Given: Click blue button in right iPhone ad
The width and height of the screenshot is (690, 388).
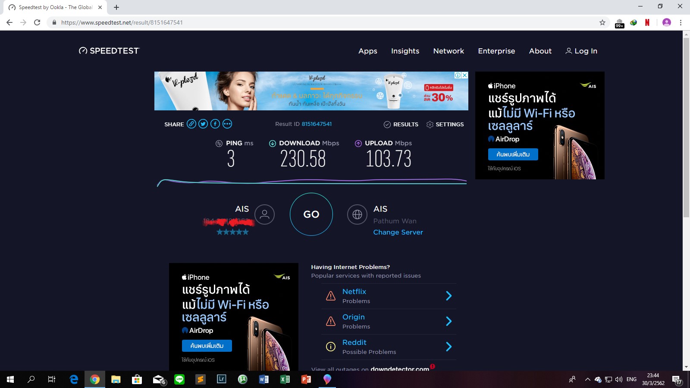Looking at the screenshot, I should coord(513,154).
